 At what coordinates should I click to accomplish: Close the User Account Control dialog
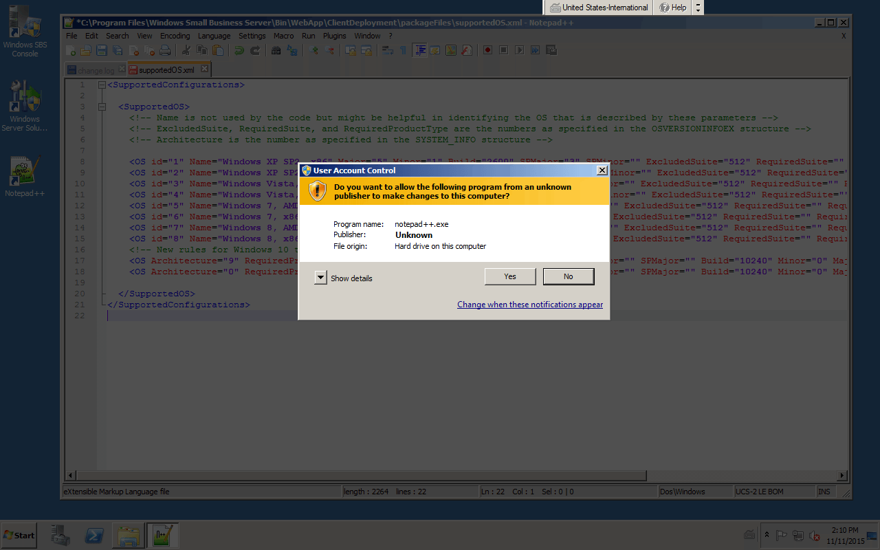coord(602,170)
